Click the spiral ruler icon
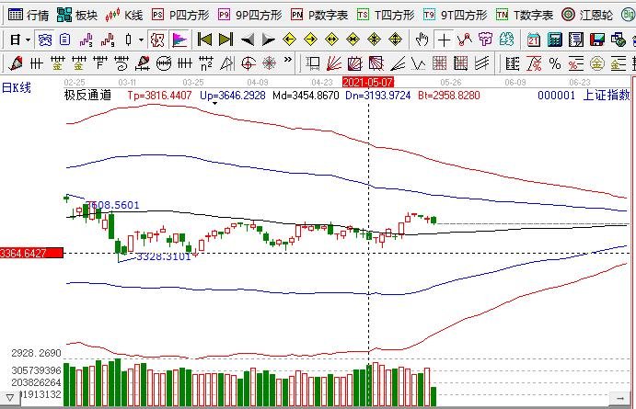This screenshot has height=409, width=636. pos(121,63)
